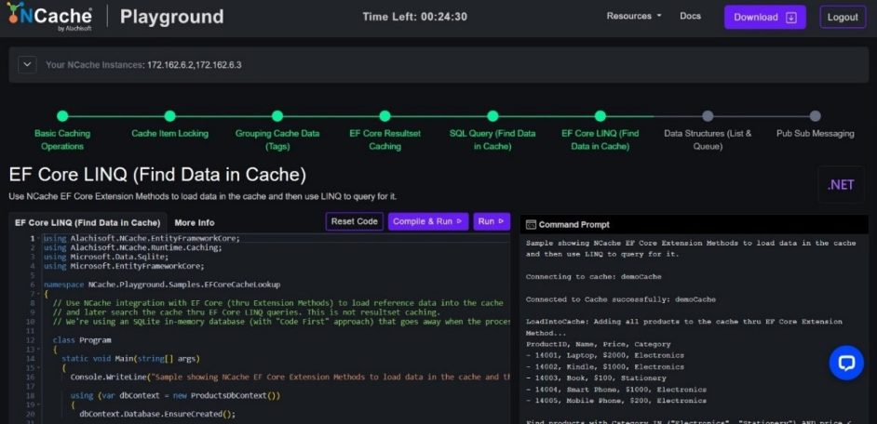
Task: Click output row '14002, Kindle, $1000, Electronics'
Action: pos(604,367)
